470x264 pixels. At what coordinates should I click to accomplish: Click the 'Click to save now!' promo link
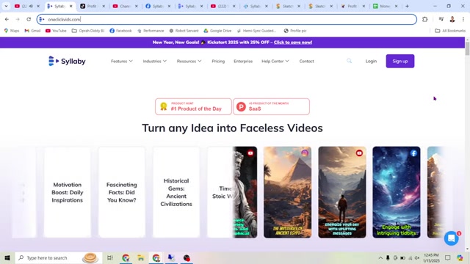click(293, 43)
